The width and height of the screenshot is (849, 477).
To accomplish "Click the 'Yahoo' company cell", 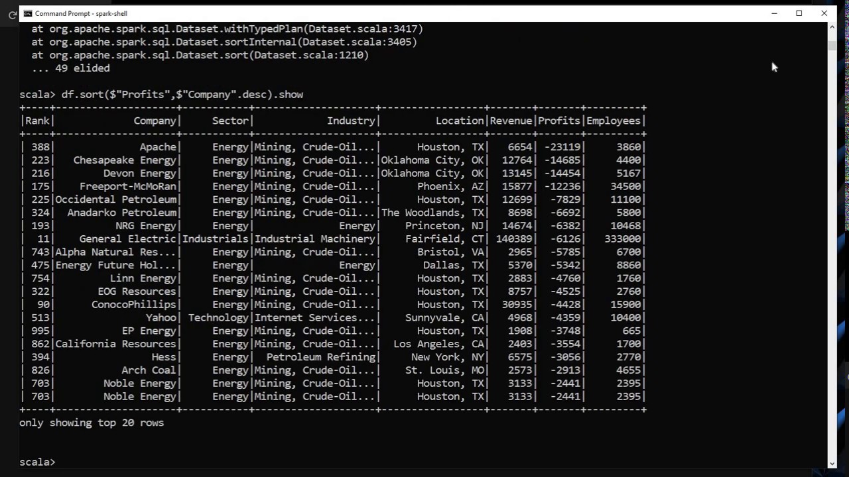I will (x=161, y=318).
